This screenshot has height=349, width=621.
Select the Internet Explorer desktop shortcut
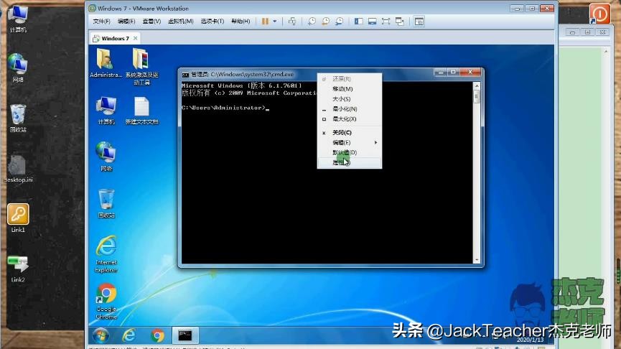click(106, 254)
